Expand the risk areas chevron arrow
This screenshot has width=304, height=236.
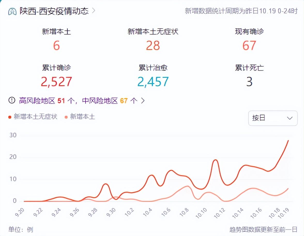(143, 100)
